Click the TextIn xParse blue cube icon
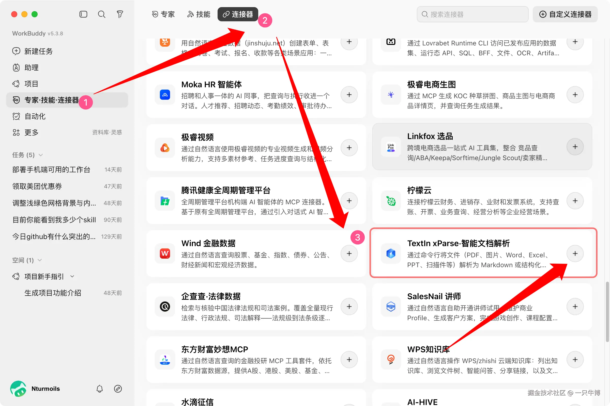Viewport: 610px width, 406px height. click(x=391, y=253)
